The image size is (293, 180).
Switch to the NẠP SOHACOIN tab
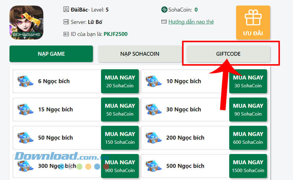click(140, 54)
